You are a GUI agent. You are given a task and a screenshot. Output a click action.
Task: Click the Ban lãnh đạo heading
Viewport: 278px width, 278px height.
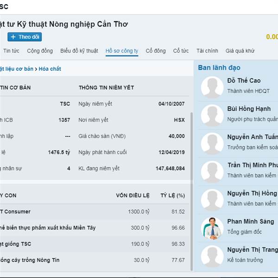tap(219, 68)
